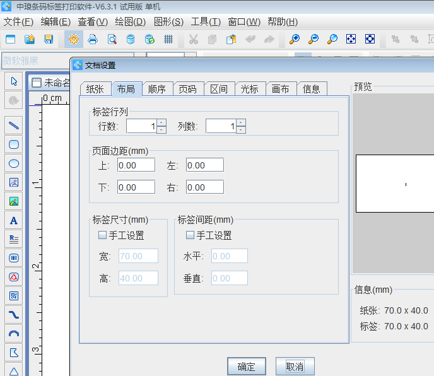Select the line drawing tool
The height and width of the screenshot is (376, 434).
(13, 125)
